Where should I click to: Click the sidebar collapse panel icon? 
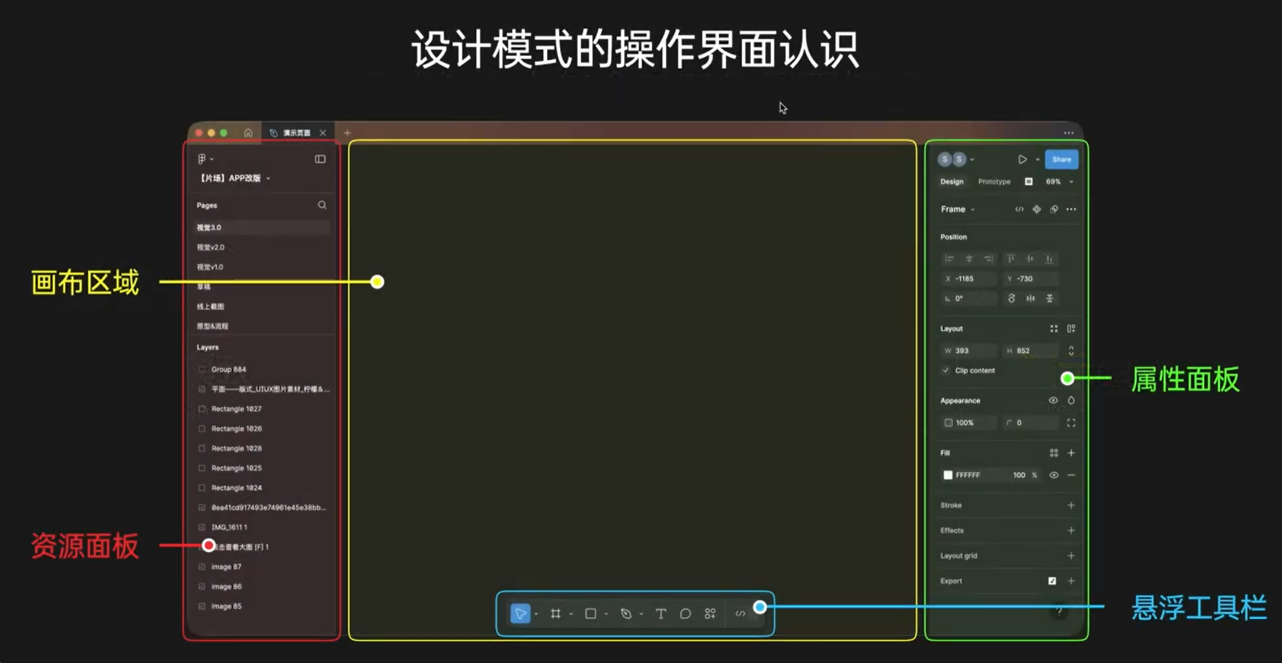point(320,159)
